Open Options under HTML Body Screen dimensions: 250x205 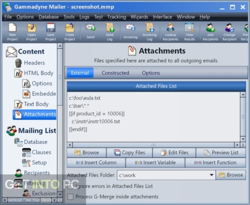[x=42, y=83]
